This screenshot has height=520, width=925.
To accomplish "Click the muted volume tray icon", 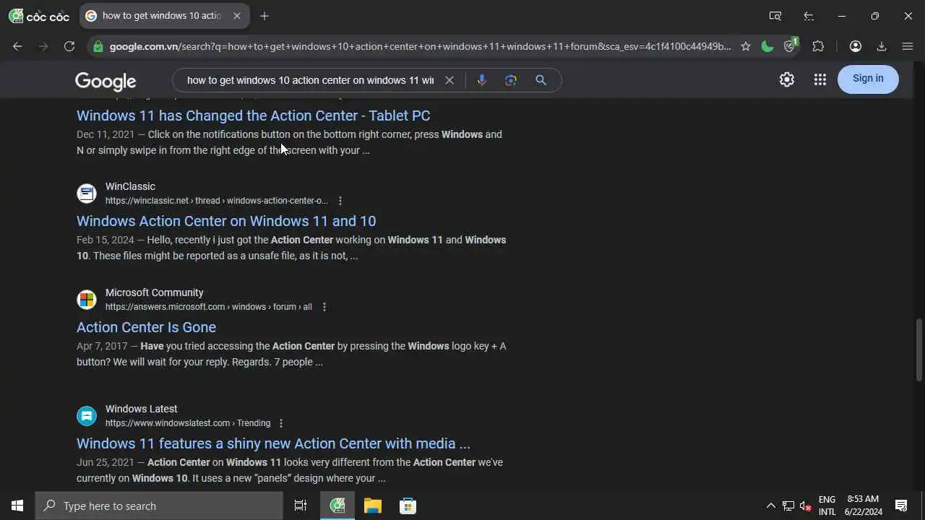I will (x=806, y=506).
